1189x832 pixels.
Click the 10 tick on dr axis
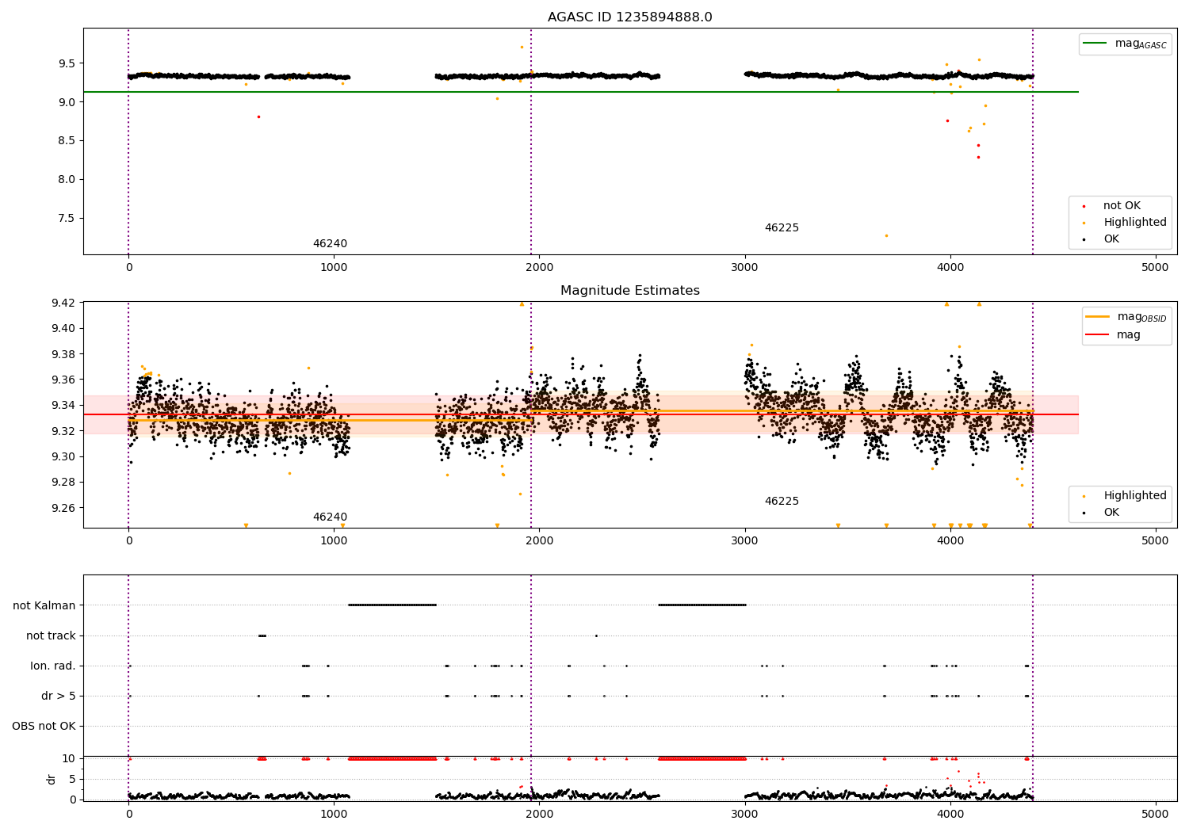pos(69,758)
